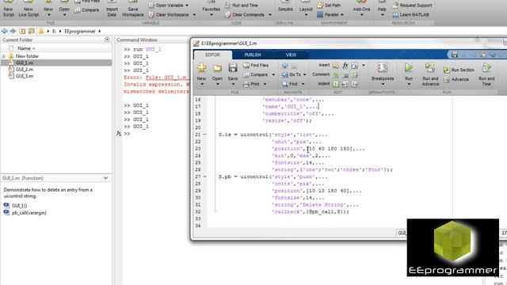
Task: Click the forward arrow in the address bar
Action: tap(13, 31)
